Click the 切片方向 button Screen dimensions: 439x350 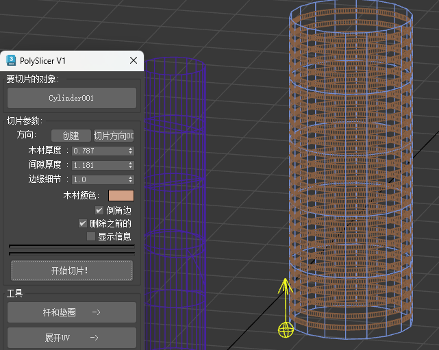[114, 136]
